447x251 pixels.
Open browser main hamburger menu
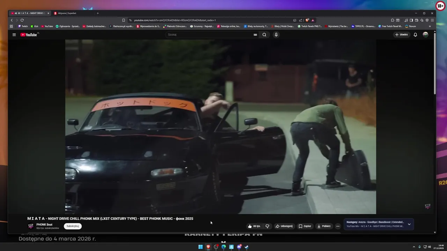click(432, 20)
